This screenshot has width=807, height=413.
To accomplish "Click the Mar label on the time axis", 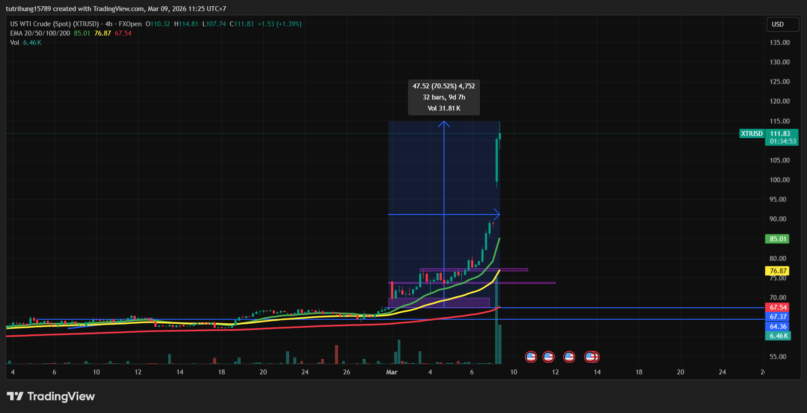I will 391,372.
